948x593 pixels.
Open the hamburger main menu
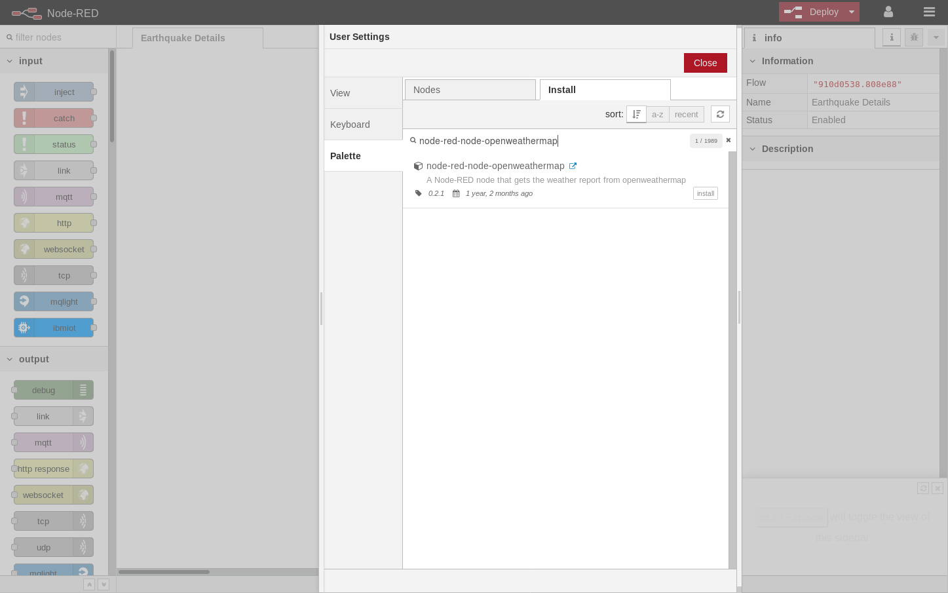[929, 12]
